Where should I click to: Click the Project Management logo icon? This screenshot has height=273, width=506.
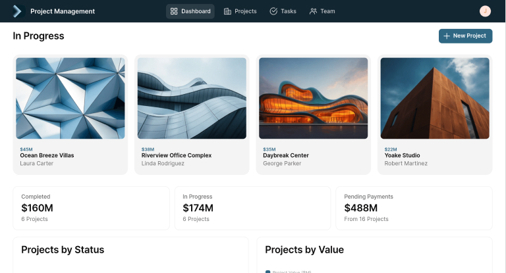click(17, 11)
